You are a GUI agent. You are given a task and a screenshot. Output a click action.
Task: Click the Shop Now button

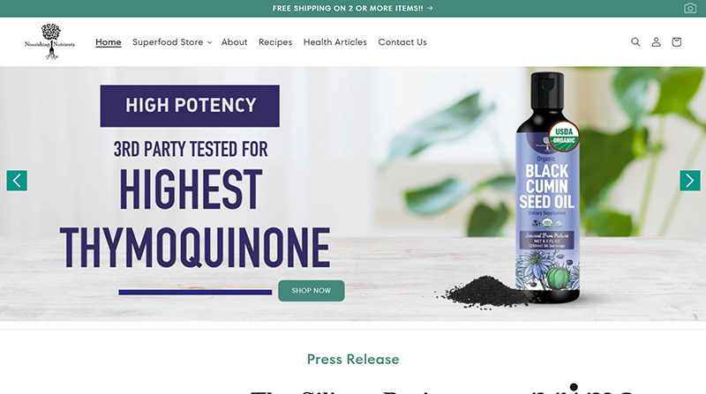coord(312,291)
